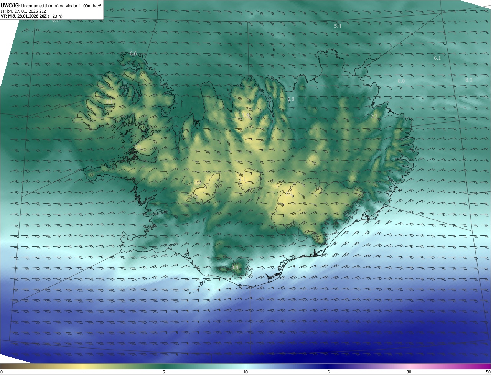Click the colorbar tick labeled 15
The image size is (491, 375).
click(327, 372)
